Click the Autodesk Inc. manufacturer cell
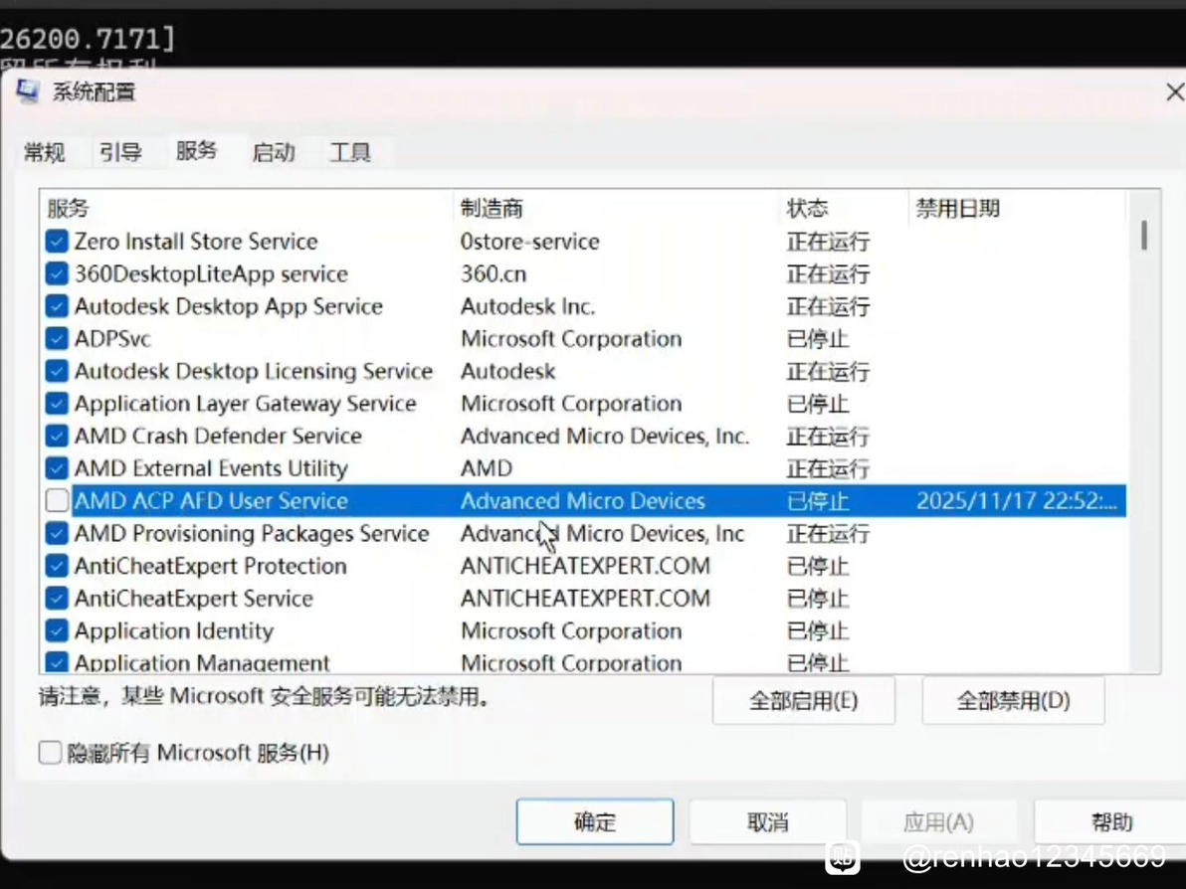The width and height of the screenshot is (1186, 889). (527, 306)
